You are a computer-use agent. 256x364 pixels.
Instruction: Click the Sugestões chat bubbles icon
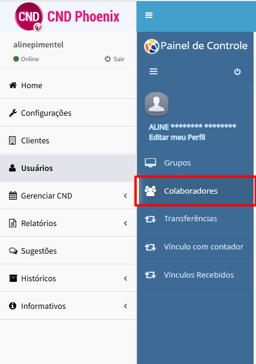click(x=13, y=251)
